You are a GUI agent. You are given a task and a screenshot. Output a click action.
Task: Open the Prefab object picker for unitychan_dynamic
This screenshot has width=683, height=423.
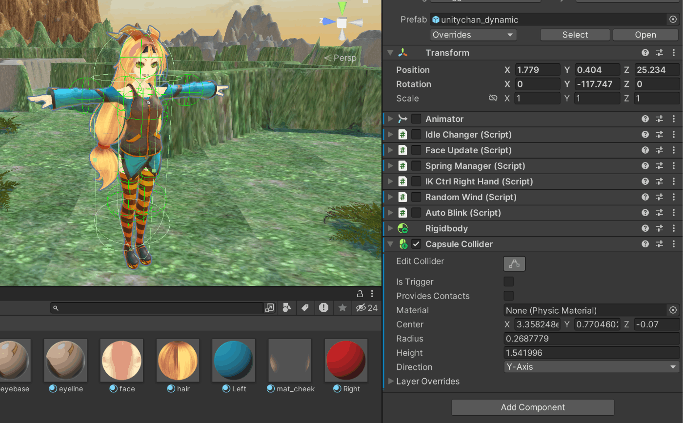(673, 20)
